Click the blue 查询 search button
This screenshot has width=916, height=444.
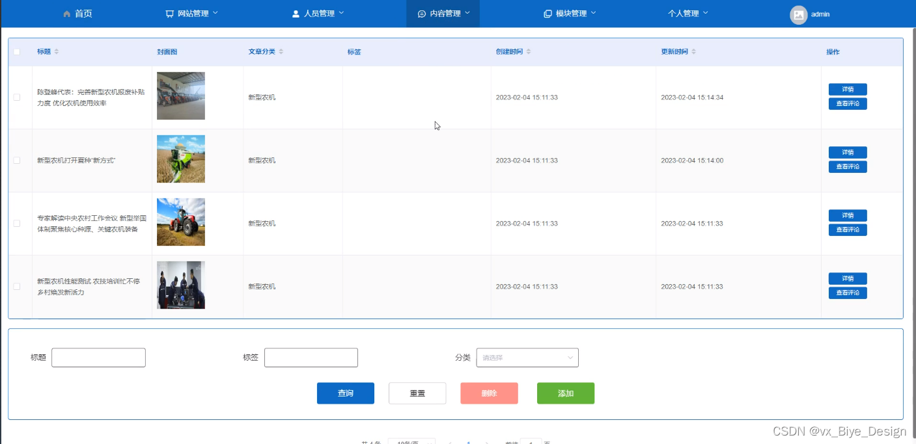(x=346, y=393)
